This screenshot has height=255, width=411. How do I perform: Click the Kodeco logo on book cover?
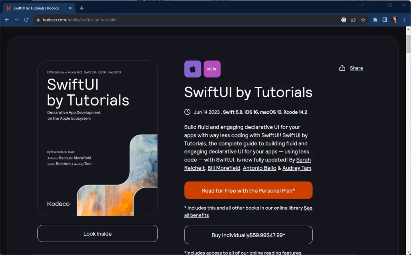pos(58,204)
